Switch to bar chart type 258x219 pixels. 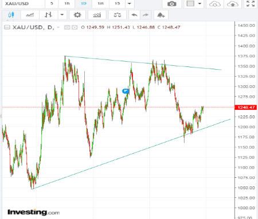coord(48,15)
